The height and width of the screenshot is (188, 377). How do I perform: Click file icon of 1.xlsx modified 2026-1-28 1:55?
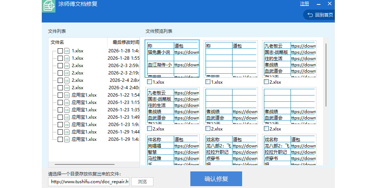67,58
